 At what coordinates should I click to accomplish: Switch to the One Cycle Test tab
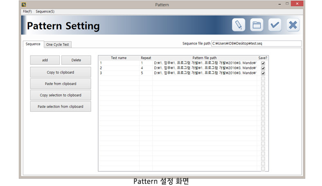pyautogui.click(x=58, y=44)
